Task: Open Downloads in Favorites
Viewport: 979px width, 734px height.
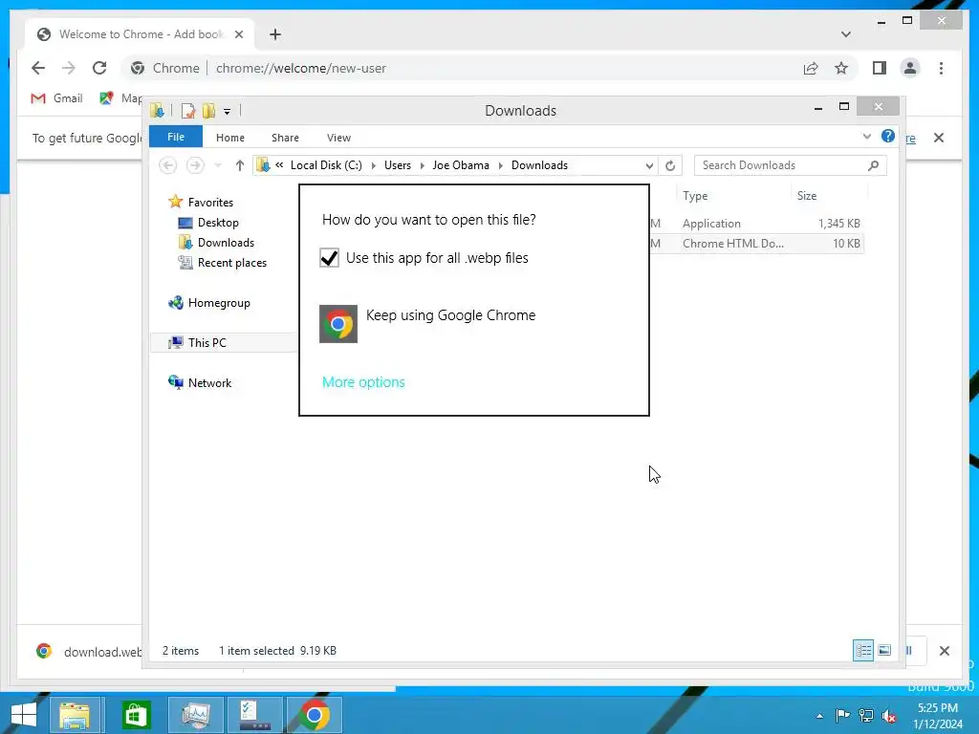Action: coord(226,242)
